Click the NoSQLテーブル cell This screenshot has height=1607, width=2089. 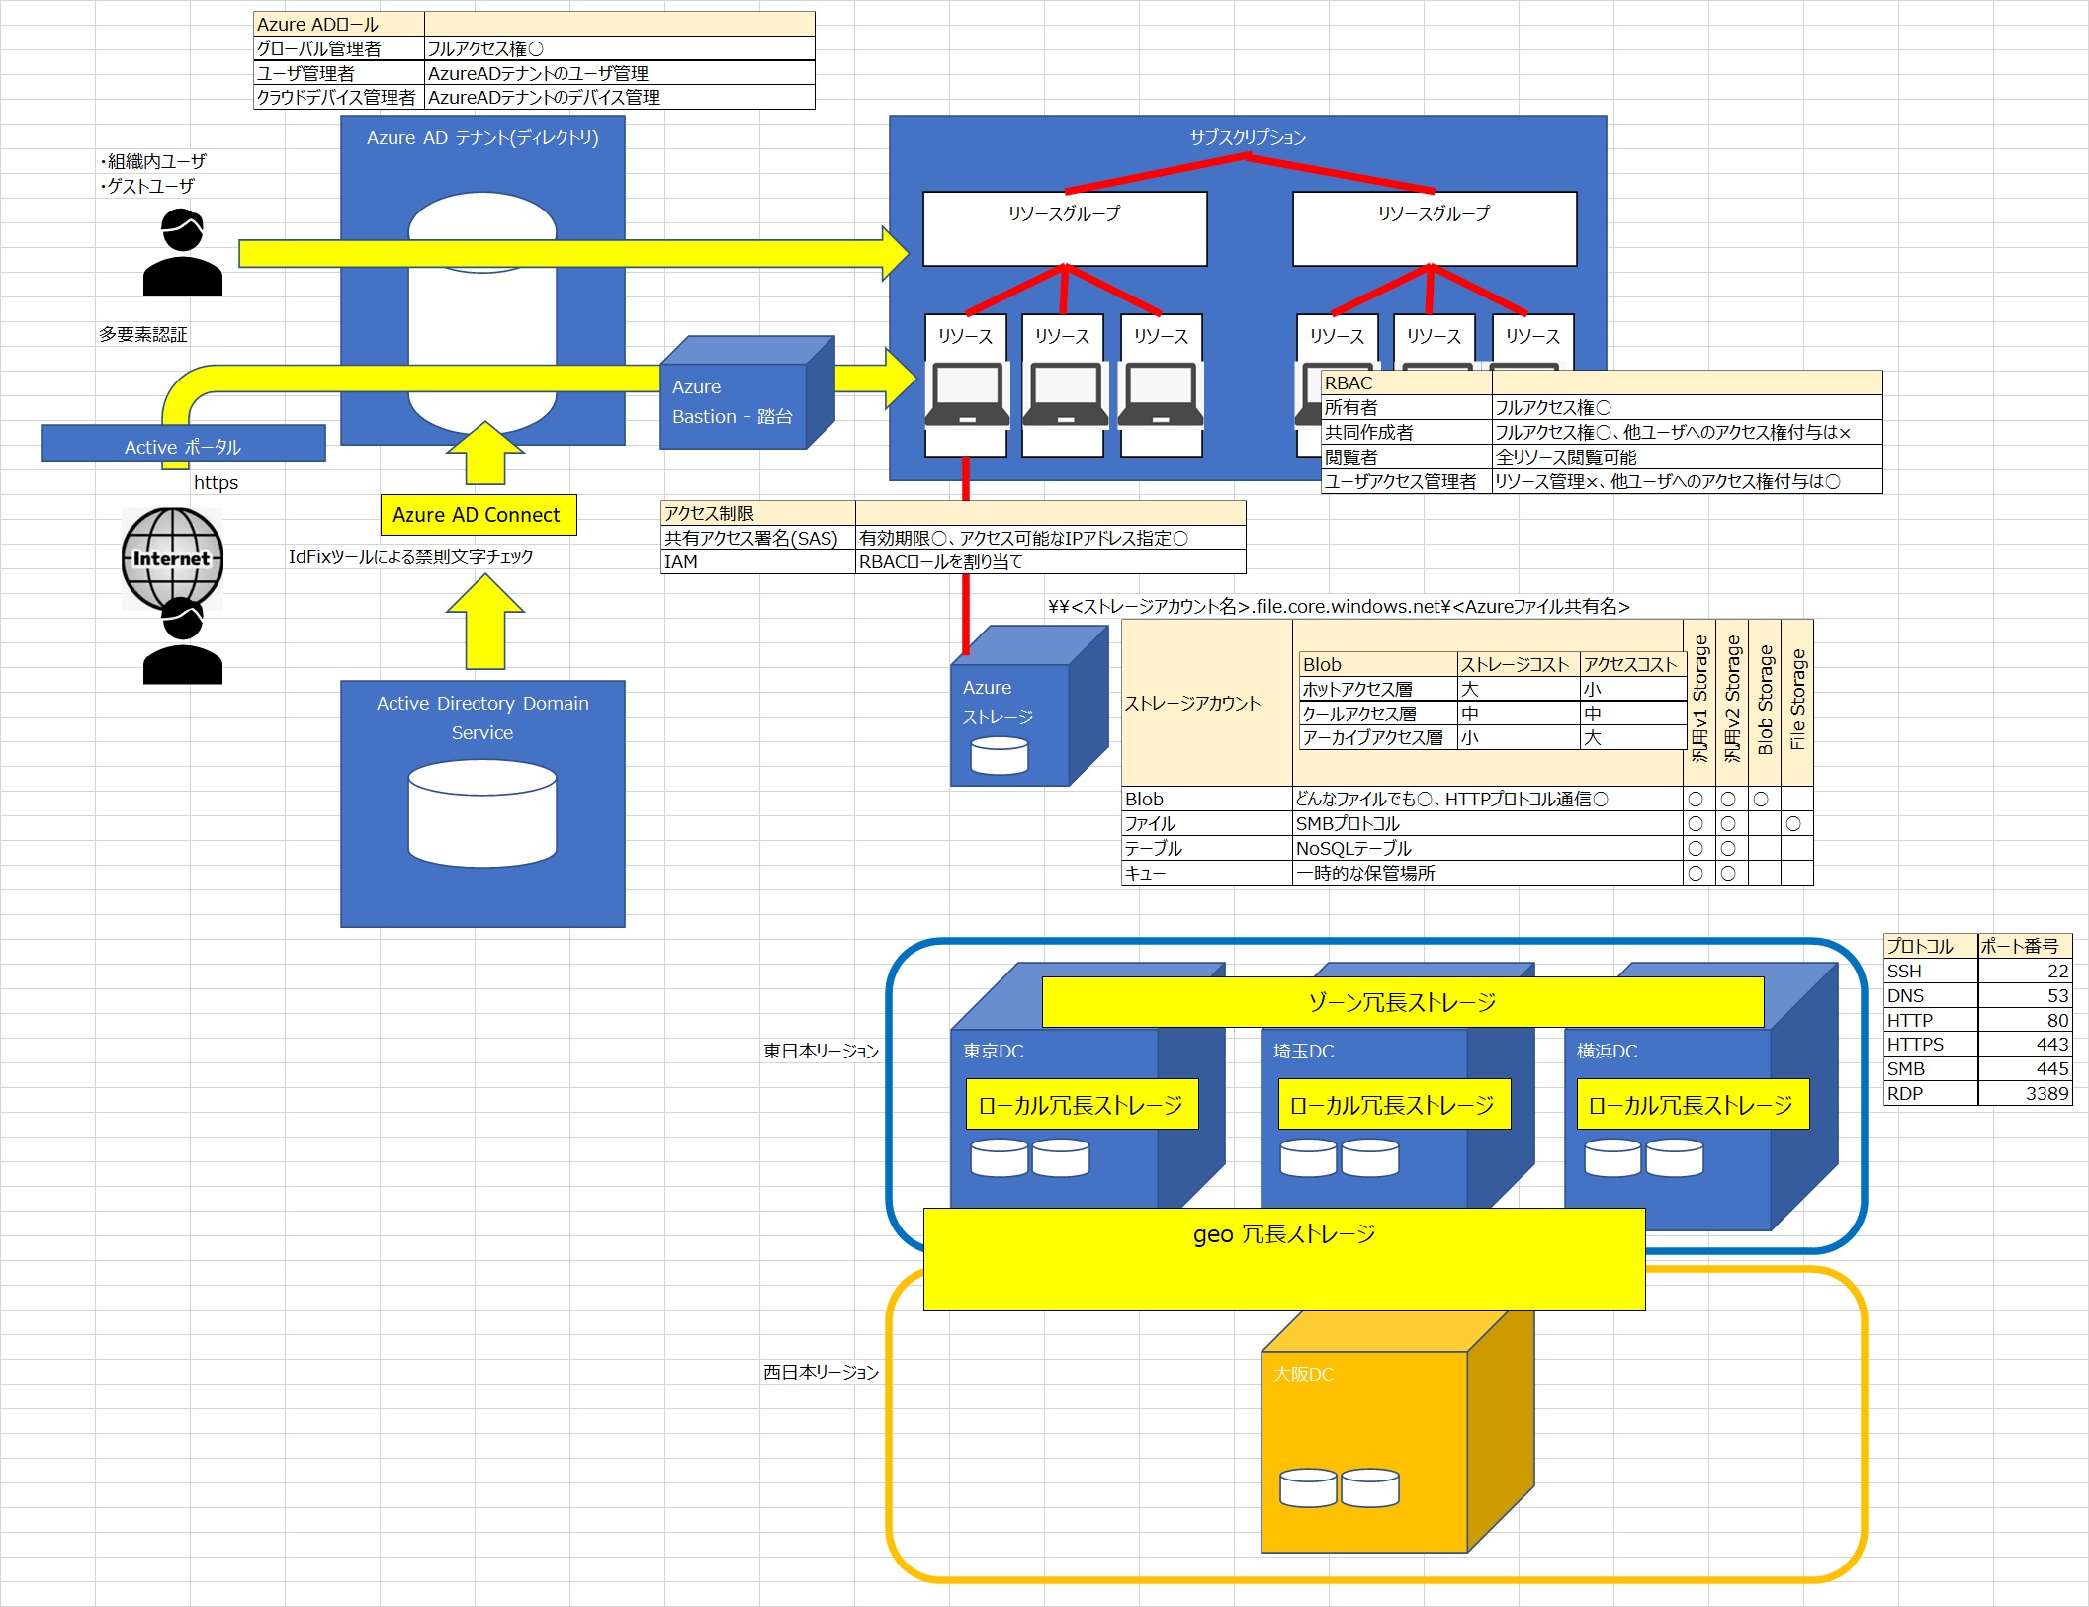pyautogui.click(x=1488, y=848)
